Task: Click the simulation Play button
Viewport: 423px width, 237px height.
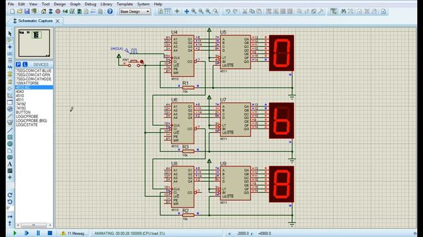Action: 15,233
